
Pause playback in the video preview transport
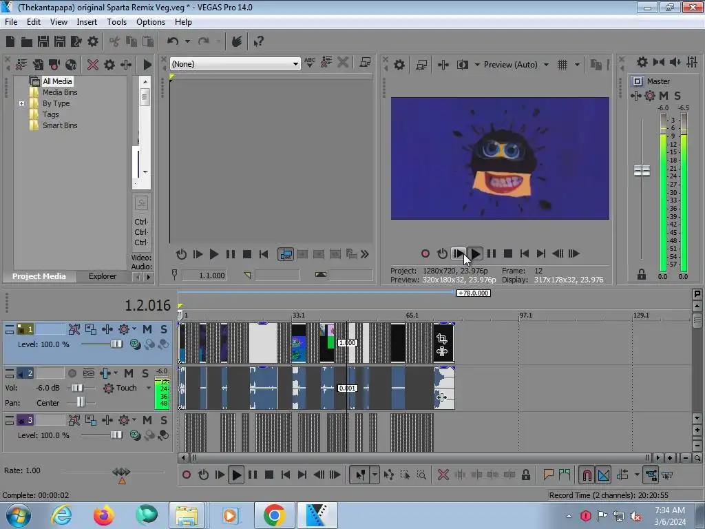(492, 253)
